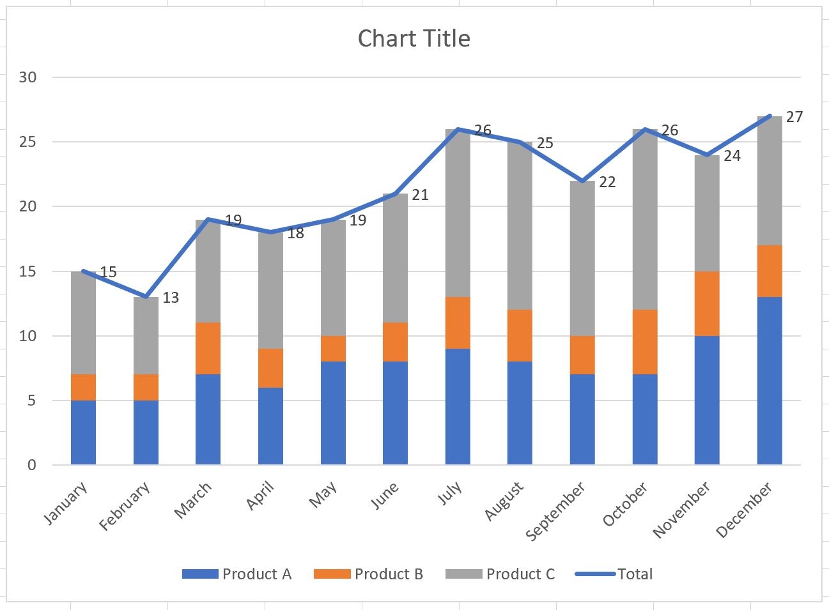The height and width of the screenshot is (610, 829).
Task: Select the gray Product C bar for October
Action: (x=644, y=219)
